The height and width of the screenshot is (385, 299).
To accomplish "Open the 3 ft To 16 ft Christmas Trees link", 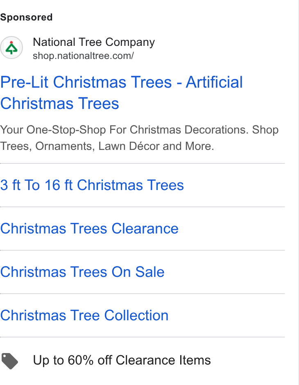I will [x=92, y=185].
